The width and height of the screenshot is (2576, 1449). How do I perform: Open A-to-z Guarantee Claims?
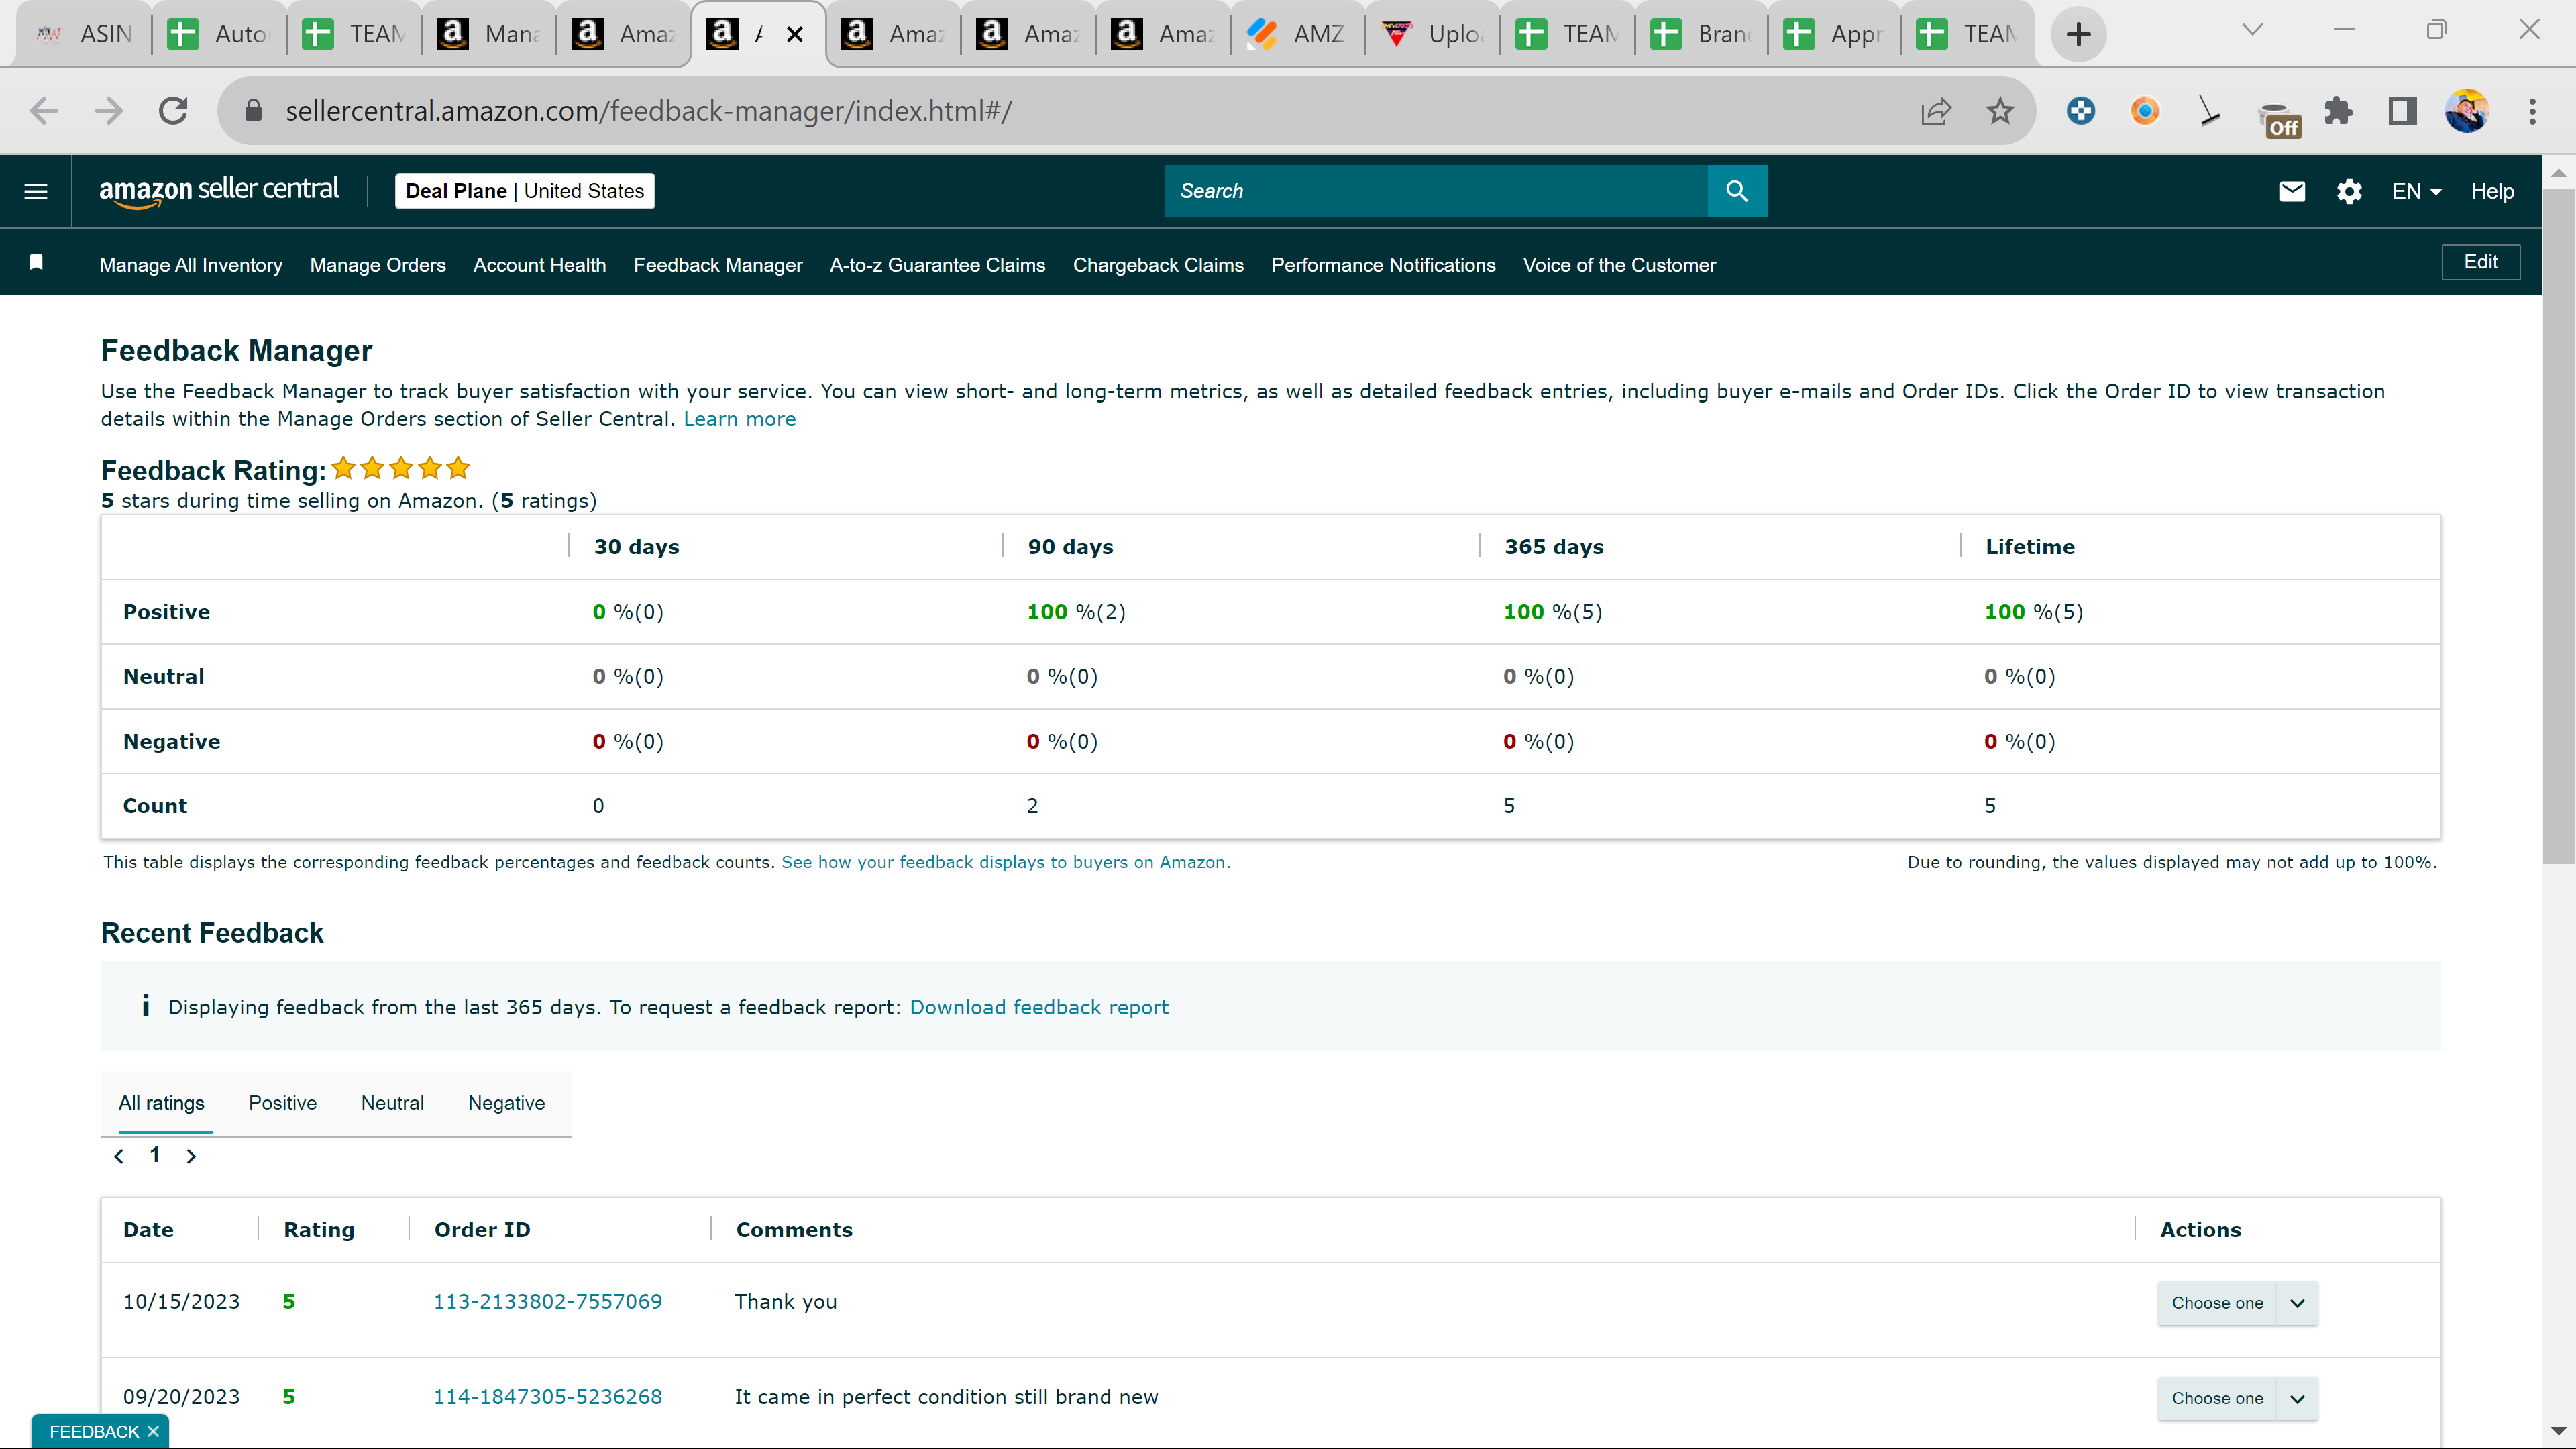(x=938, y=265)
